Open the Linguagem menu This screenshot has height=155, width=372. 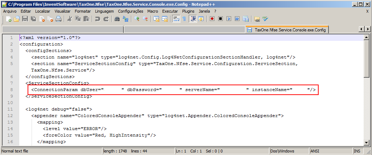coord(105,11)
